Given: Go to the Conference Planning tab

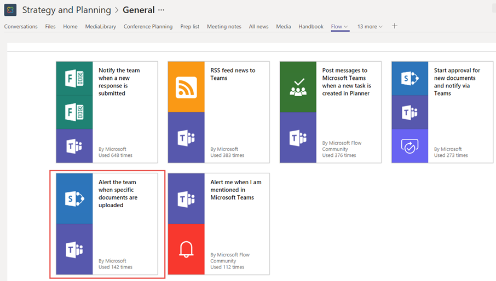Looking at the screenshot, I should [148, 27].
